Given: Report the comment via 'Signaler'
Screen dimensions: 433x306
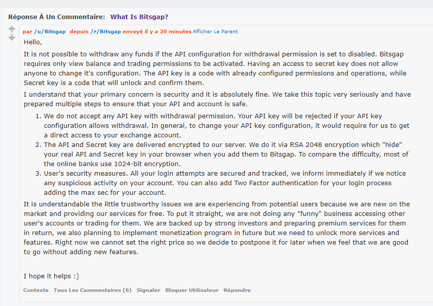Looking at the screenshot, I should click(150, 290).
